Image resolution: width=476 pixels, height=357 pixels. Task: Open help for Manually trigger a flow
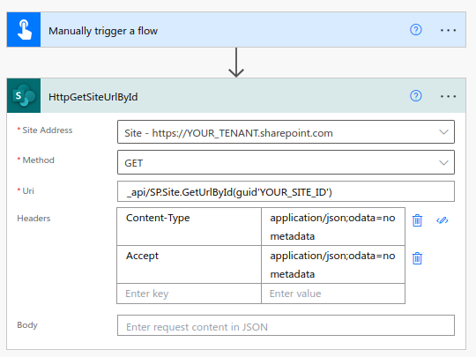(415, 30)
